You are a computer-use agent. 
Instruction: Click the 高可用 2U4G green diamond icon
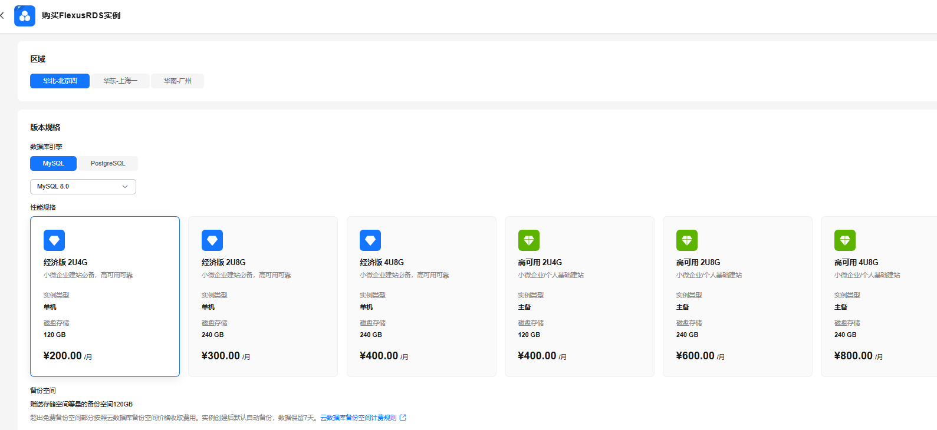529,240
